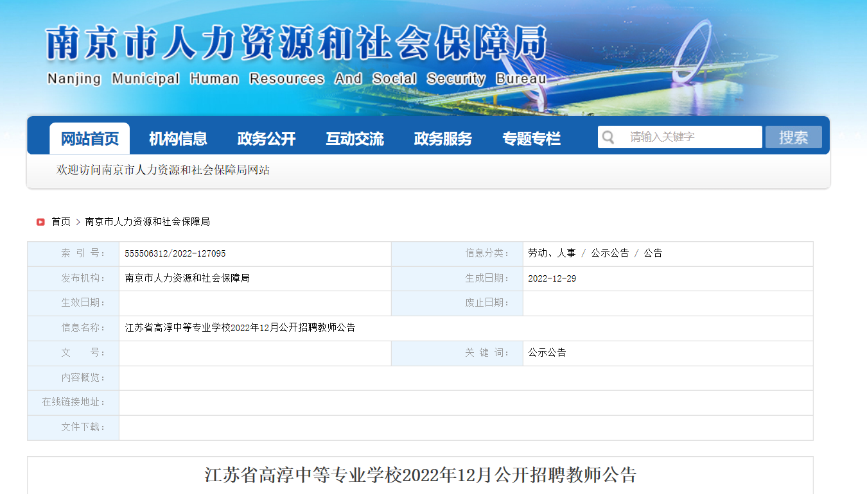
Task: Click the magnifier icon in the search box
Action: pyautogui.click(x=608, y=137)
